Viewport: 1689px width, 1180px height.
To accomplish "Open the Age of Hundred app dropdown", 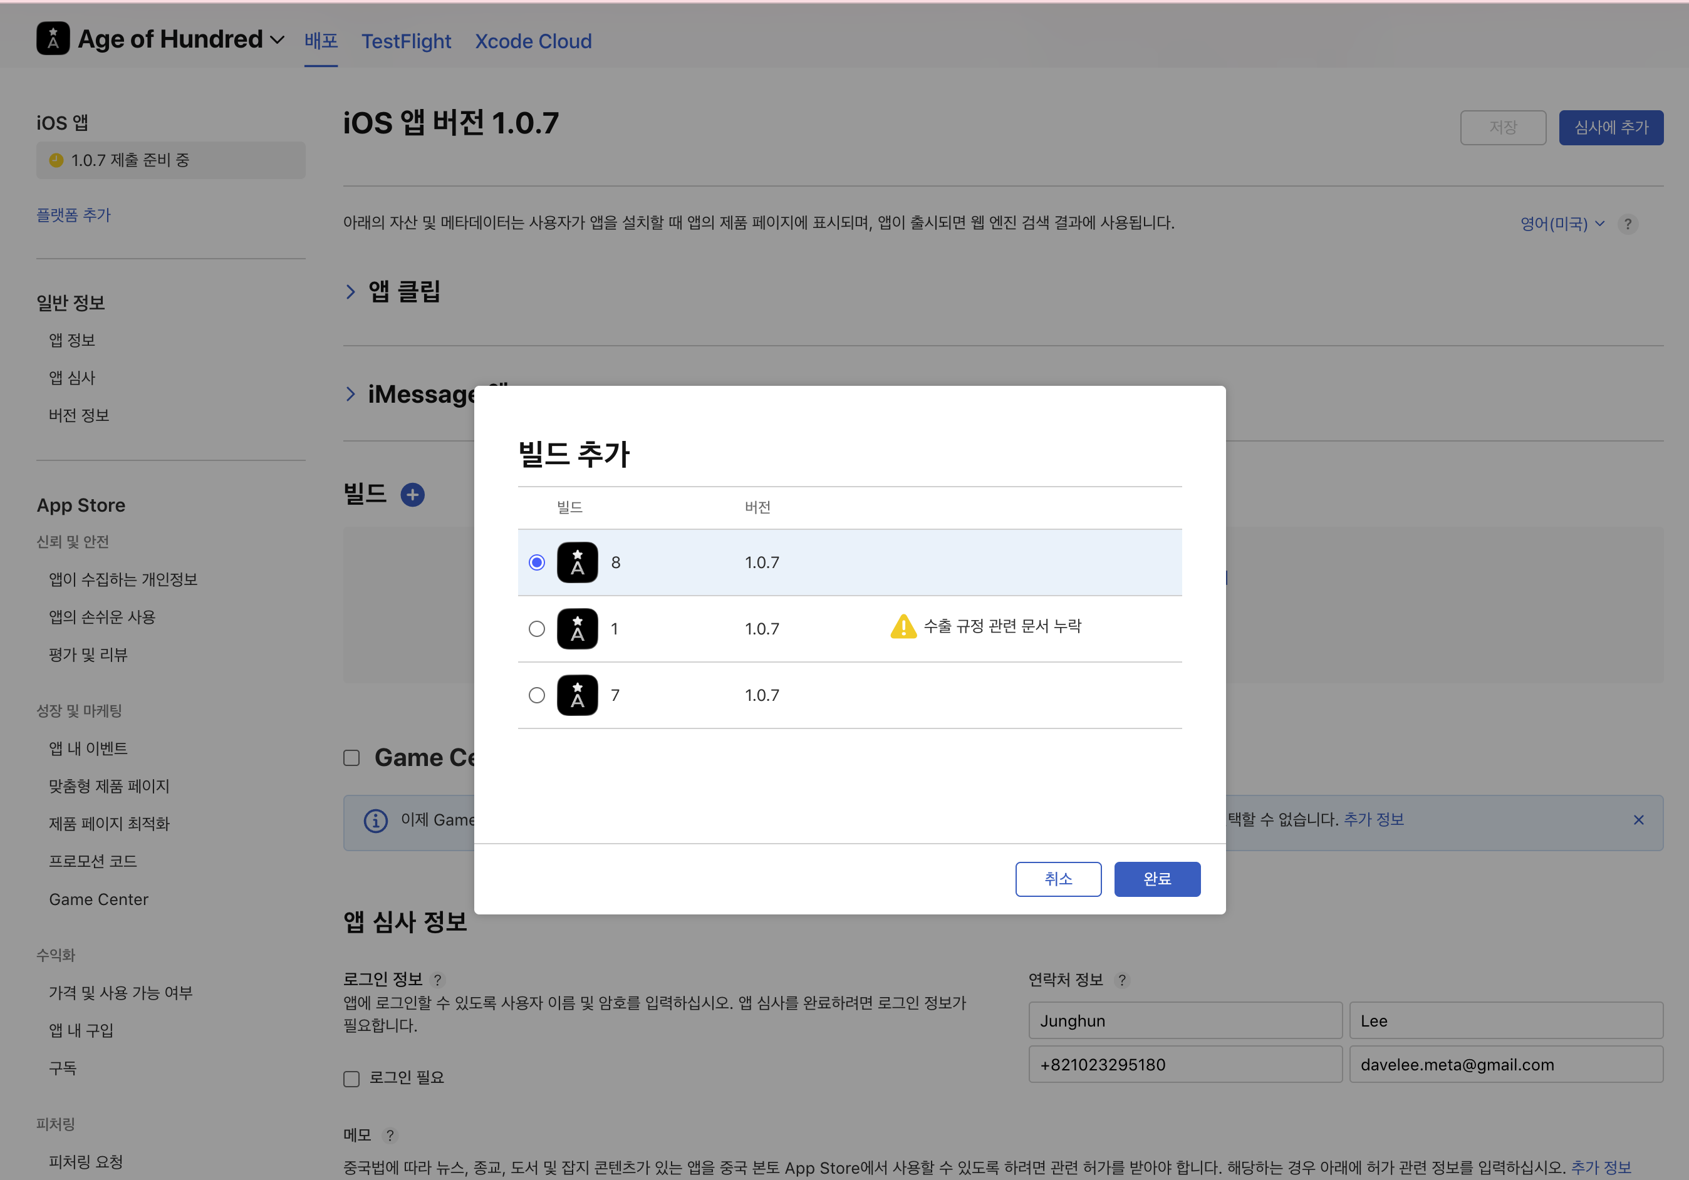I will (x=278, y=39).
